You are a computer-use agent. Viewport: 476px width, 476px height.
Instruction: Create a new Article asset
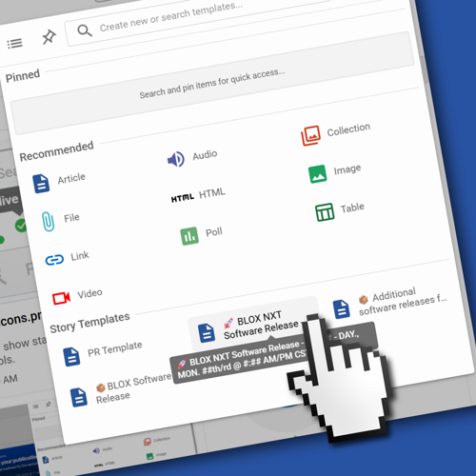59,182
